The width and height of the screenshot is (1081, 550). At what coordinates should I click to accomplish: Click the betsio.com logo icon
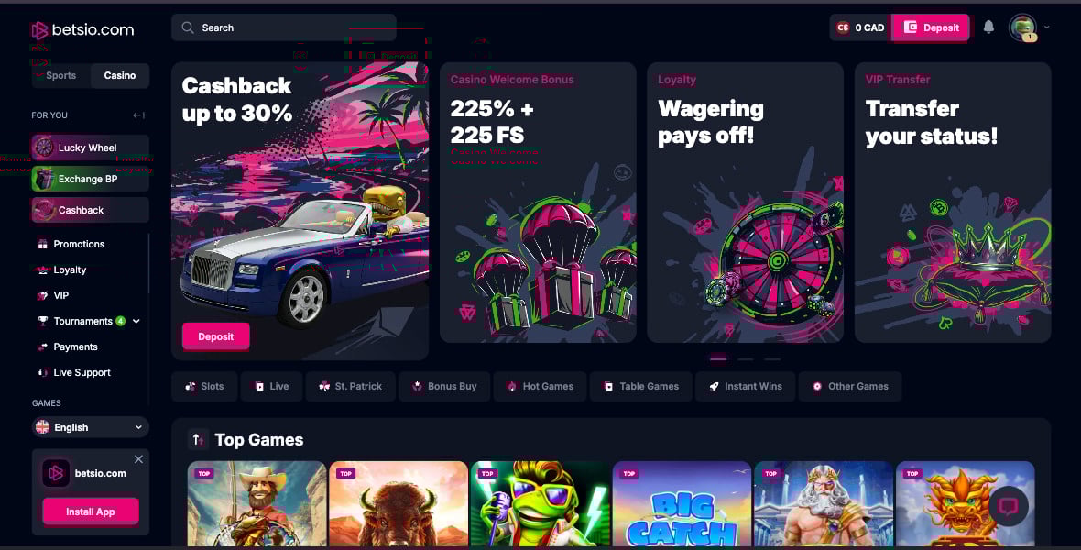click(39, 29)
